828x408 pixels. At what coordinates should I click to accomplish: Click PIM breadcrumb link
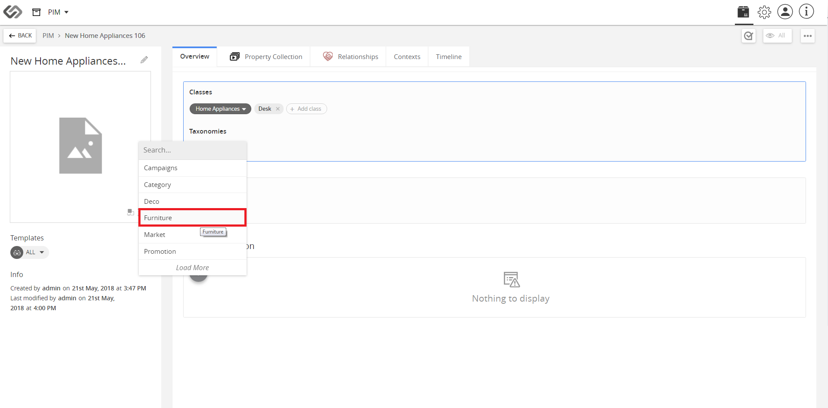click(x=48, y=36)
